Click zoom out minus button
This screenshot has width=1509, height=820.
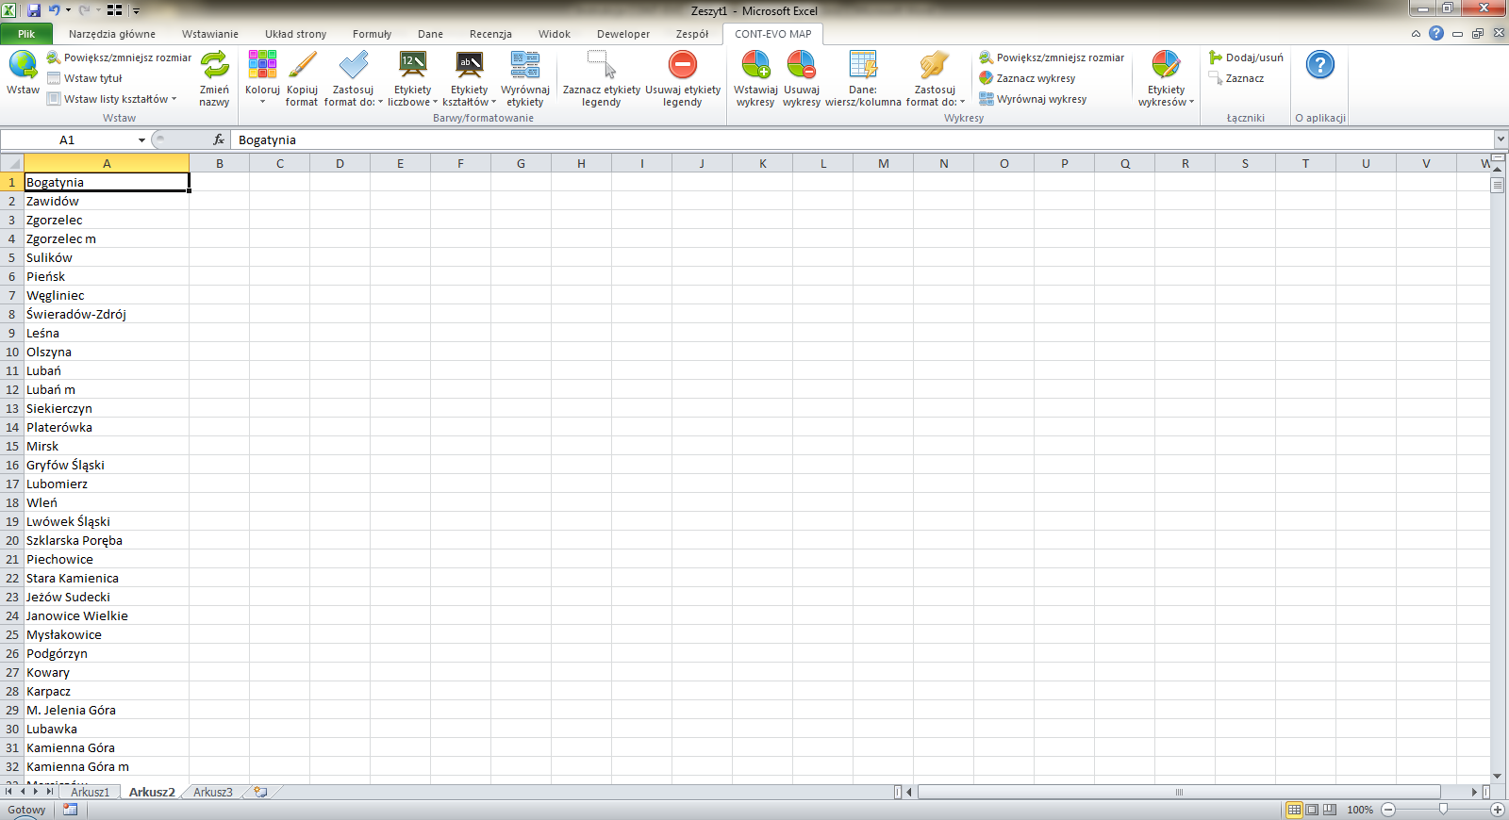pyautogui.click(x=1388, y=810)
